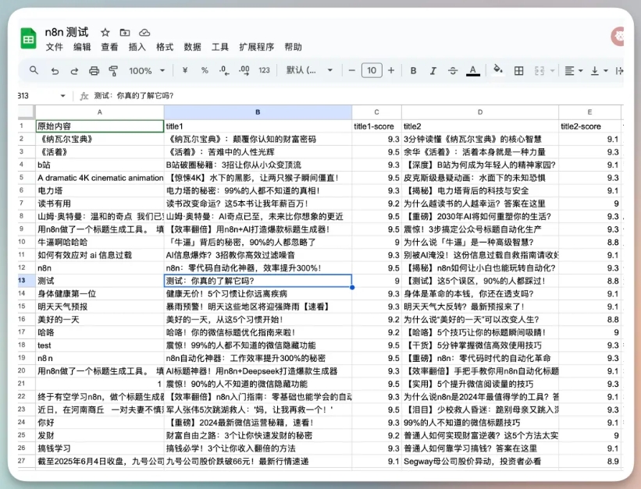Screen dimensions: 641x489
Task: Open the 帮助 menu
Action: point(293,47)
